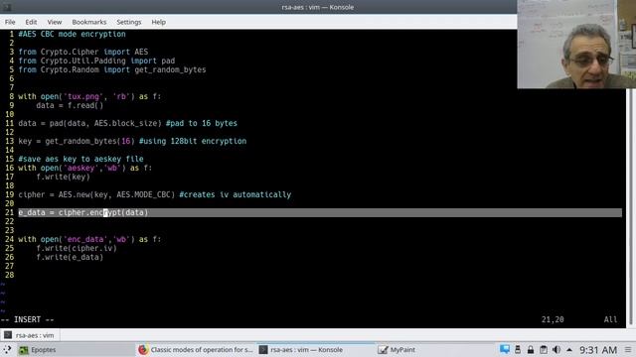Click on 'f.write(key)' in line 17
This screenshot has height=357, width=636.
tap(64, 177)
